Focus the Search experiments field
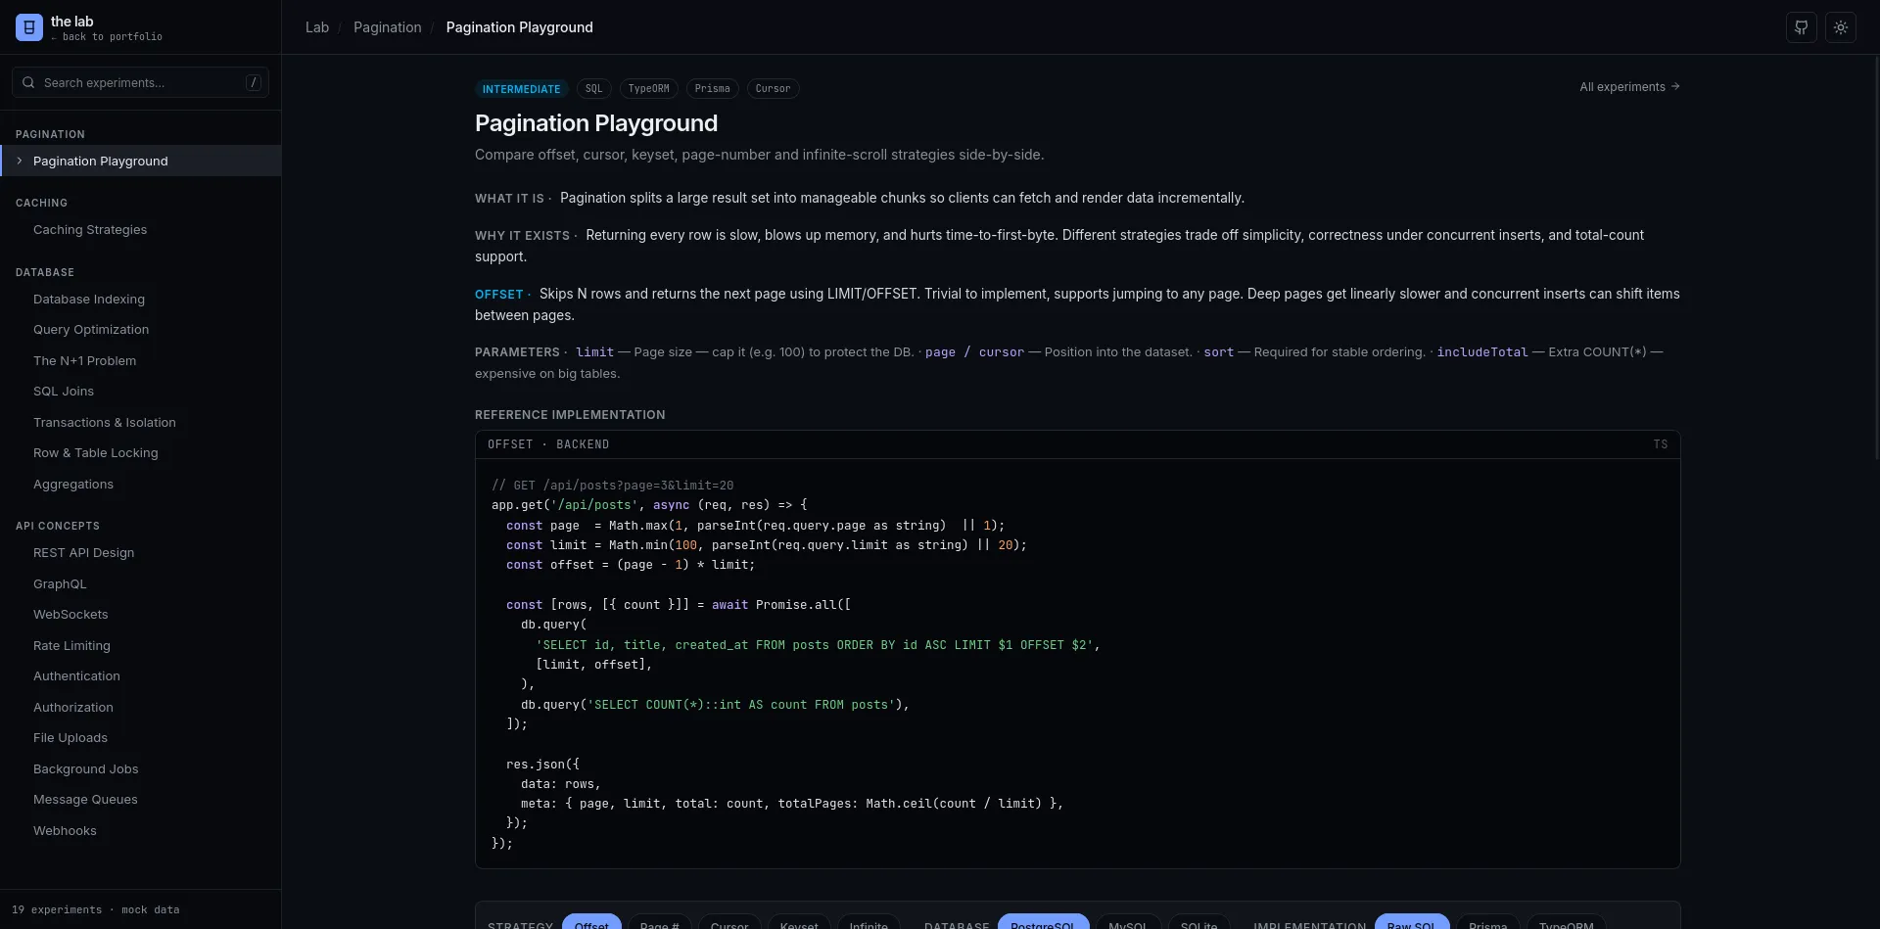Image resolution: width=1880 pixels, height=929 pixels. tap(140, 82)
